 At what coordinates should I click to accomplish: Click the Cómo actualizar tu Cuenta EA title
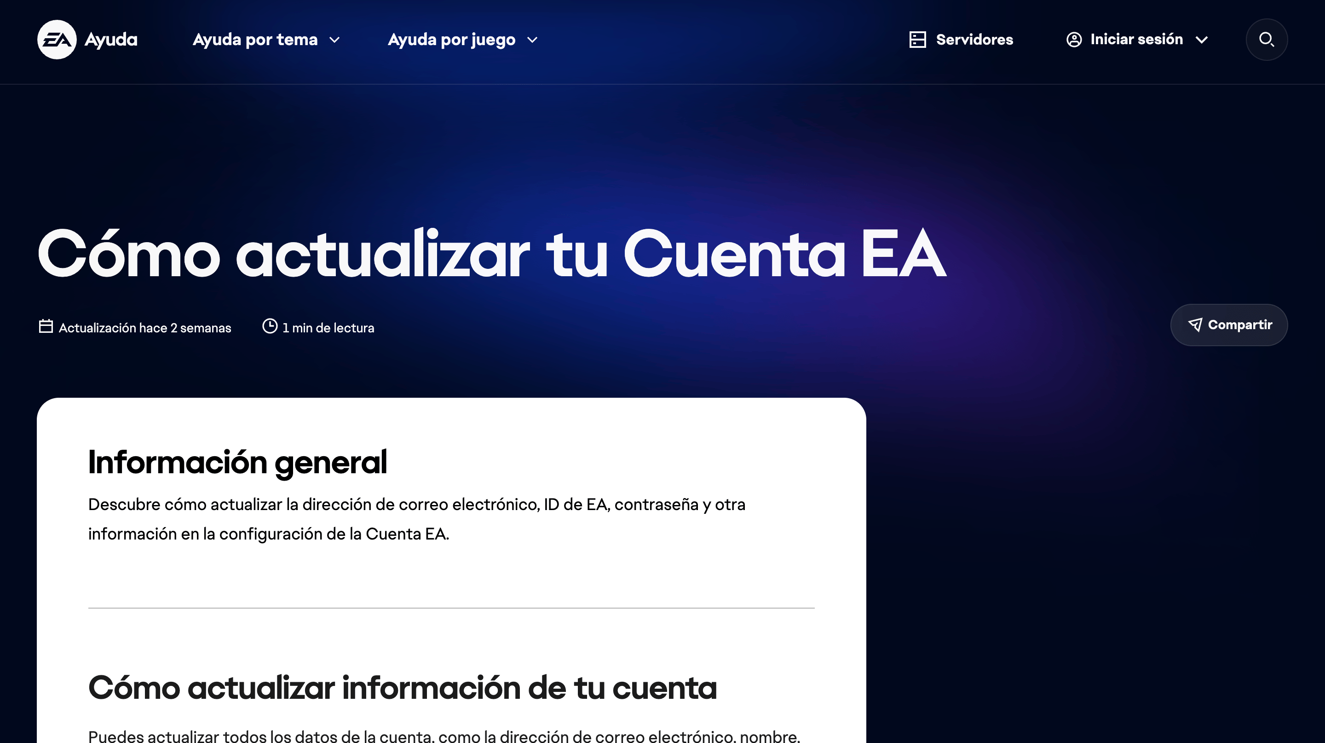tap(491, 254)
